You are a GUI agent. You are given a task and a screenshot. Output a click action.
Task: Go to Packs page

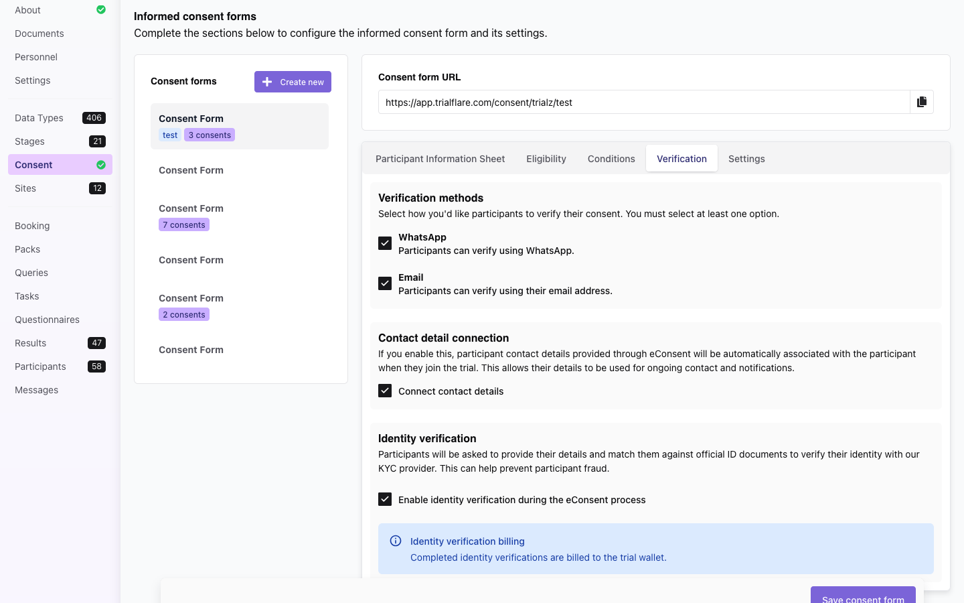pyautogui.click(x=60, y=249)
